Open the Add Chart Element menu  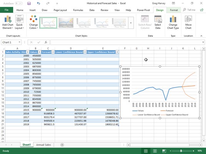coord(8,22)
